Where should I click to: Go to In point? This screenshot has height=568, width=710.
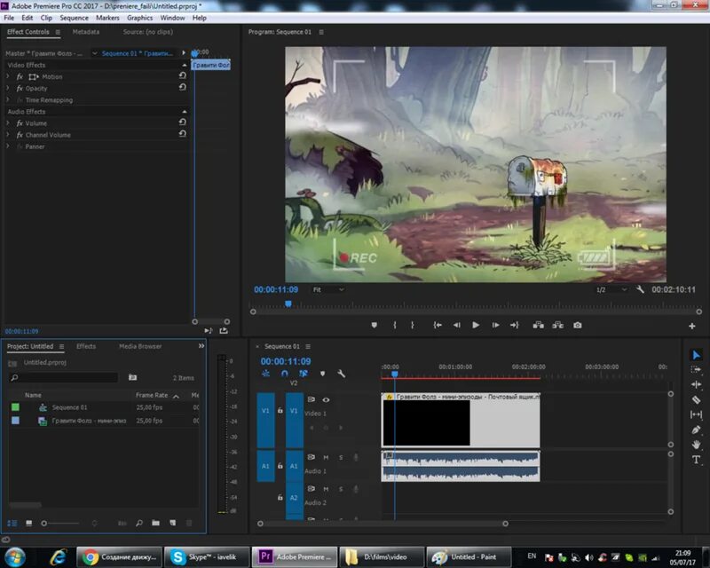click(x=438, y=325)
